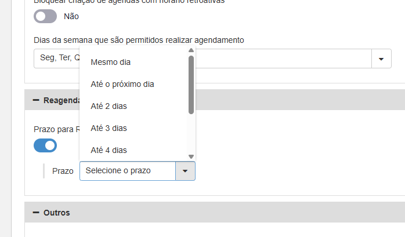Select 'Até 3 dias' from the list
This screenshot has width=405, height=237.
109,128
